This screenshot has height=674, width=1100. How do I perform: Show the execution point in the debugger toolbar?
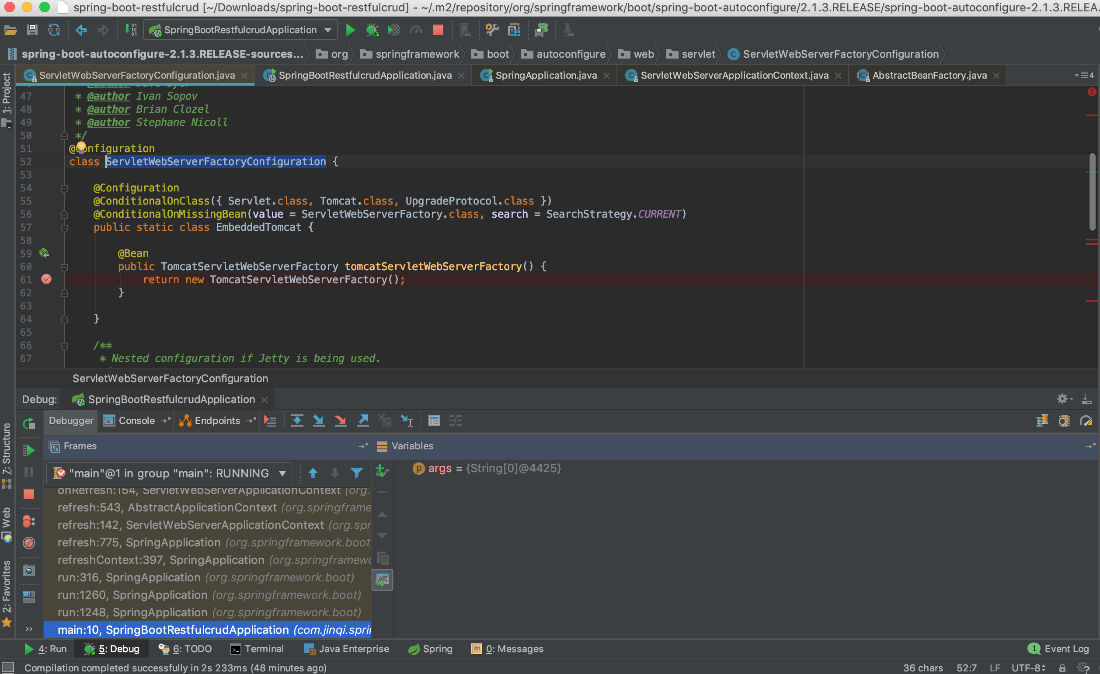[270, 420]
